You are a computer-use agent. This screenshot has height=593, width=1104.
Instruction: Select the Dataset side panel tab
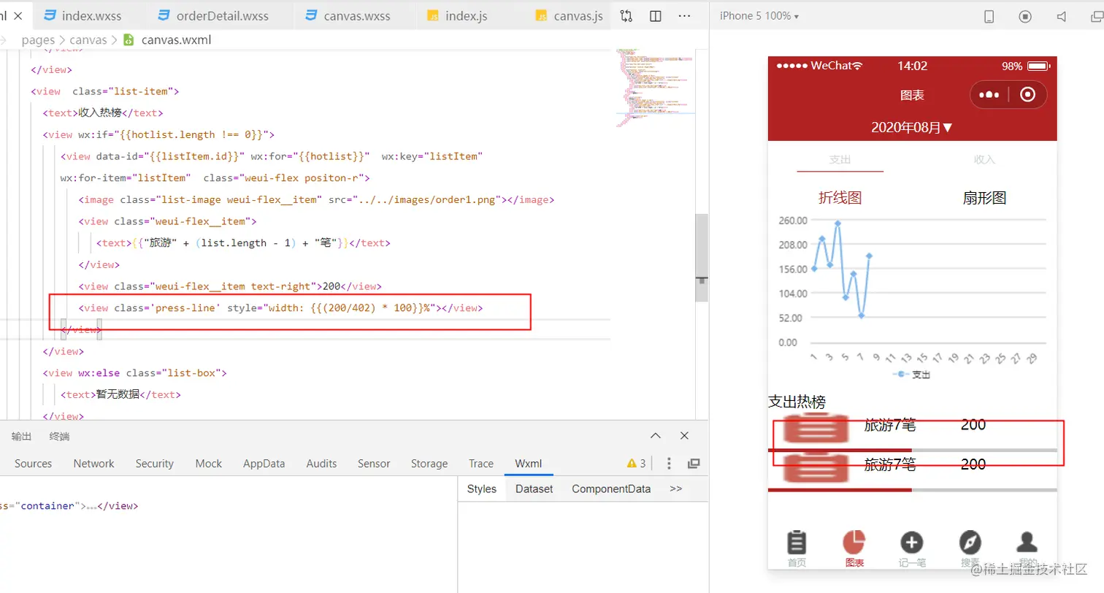point(534,489)
